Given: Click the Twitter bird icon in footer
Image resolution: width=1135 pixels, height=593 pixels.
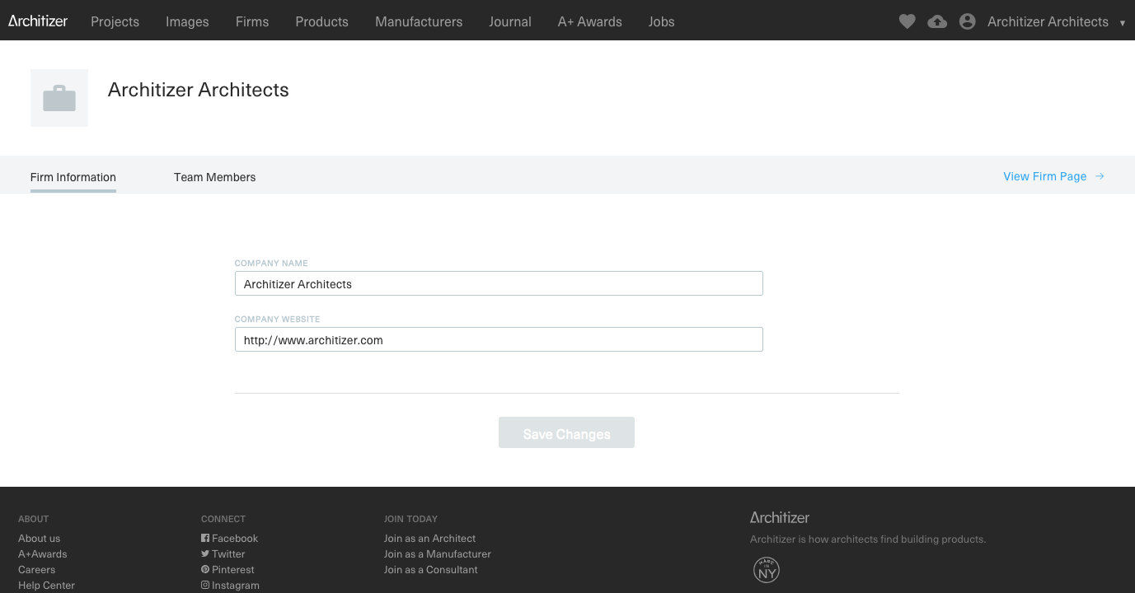Looking at the screenshot, I should pos(205,553).
